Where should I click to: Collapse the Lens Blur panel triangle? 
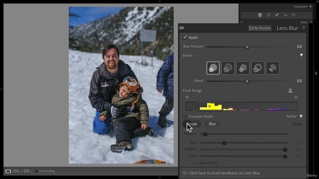pos(304,28)
